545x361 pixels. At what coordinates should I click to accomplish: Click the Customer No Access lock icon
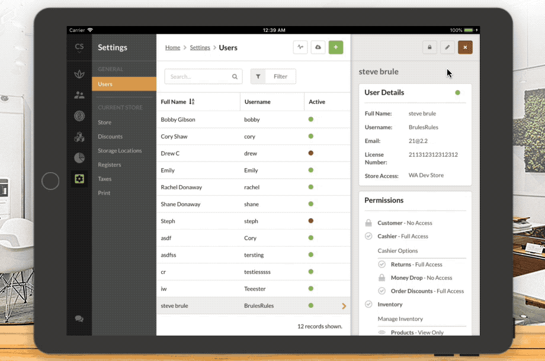pyautogui.click(x=368, y=223)
